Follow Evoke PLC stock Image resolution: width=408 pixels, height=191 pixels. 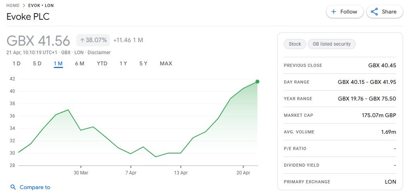click(345, 12)
